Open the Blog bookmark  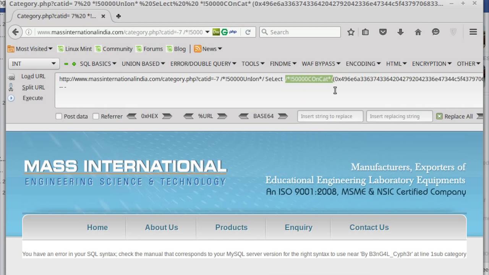(x=176, y=49)
